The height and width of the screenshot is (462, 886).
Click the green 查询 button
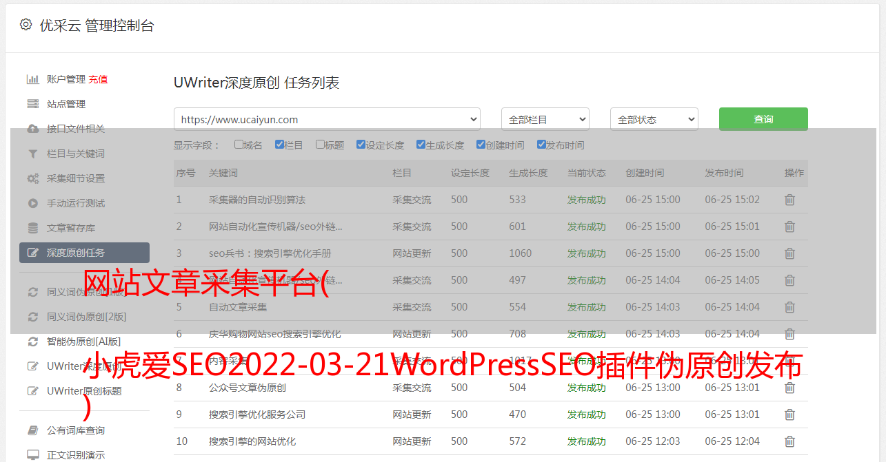tap(763, 119)
